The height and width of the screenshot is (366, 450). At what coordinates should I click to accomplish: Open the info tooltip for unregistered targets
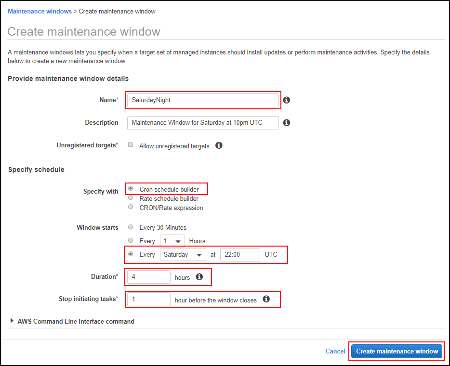tap(219, 145)
